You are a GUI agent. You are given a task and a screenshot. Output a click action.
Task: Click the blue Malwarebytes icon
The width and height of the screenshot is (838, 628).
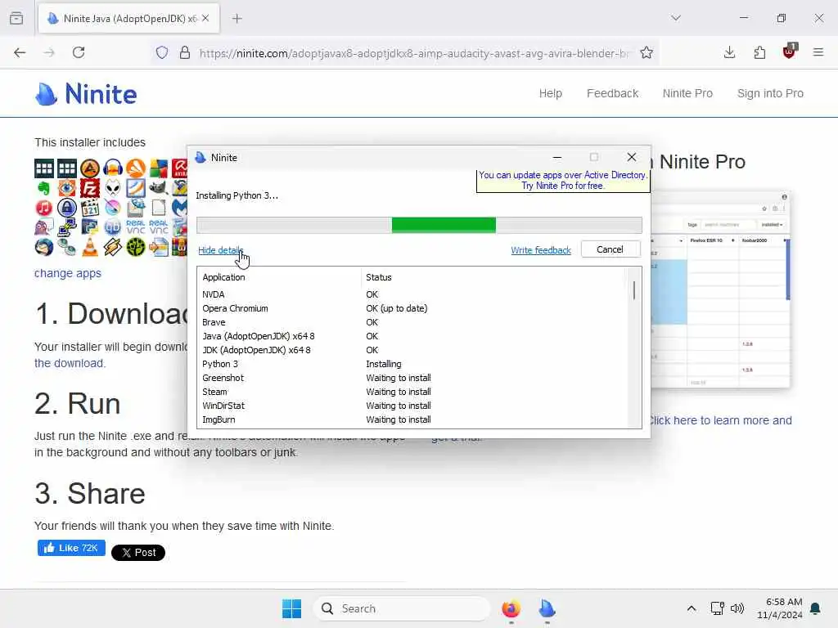[x=179, y=208]
